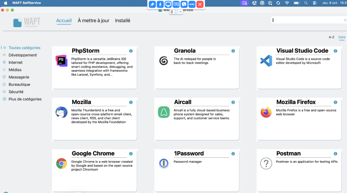Click the Postman question-mark placeholder icon
This screenshot has width=347, height=193.
click(266, 163)
